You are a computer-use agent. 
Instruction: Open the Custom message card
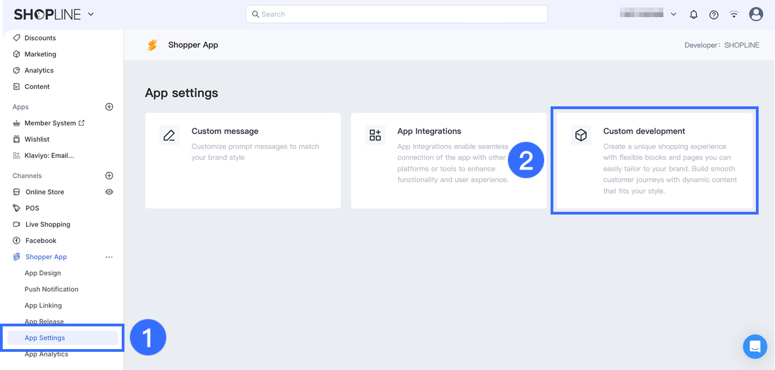pyautogui.click(x=243, y=160)
